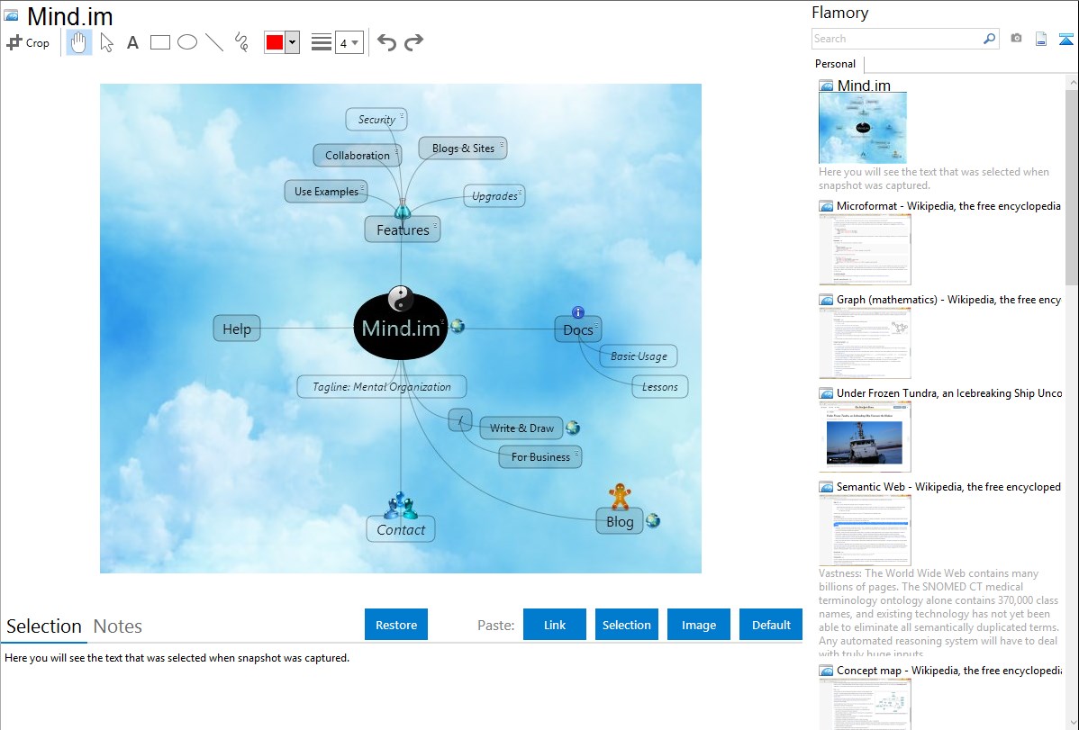1079x730 pixels.
Task: Click the globe icon next to Blog
Action: pyautogui.click(x=653, y=521)
